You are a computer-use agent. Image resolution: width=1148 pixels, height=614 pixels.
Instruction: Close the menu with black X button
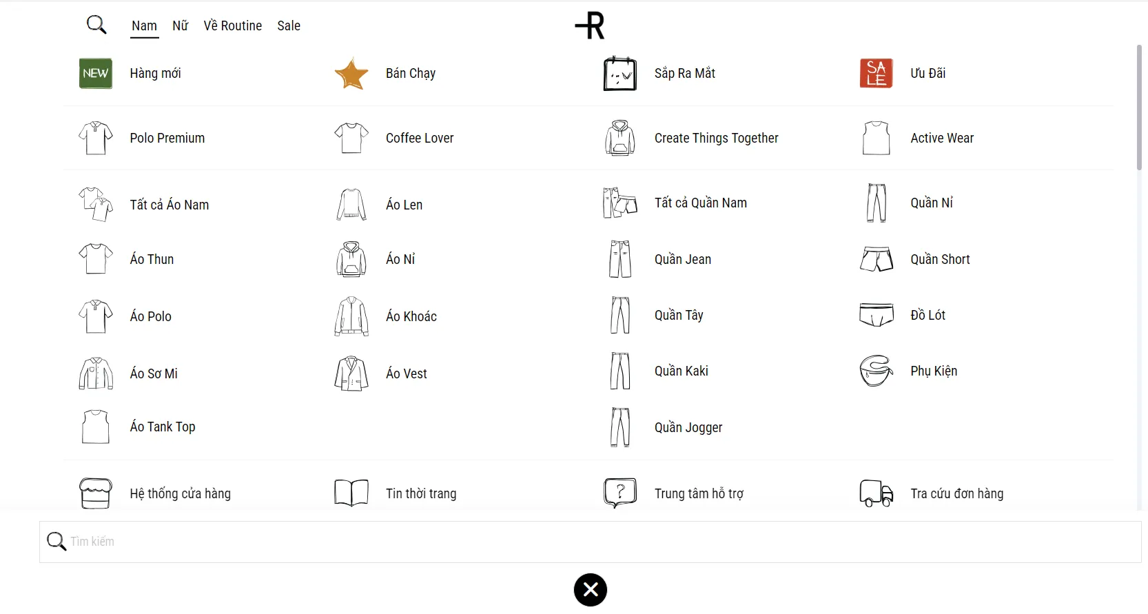tap(591, 590)
